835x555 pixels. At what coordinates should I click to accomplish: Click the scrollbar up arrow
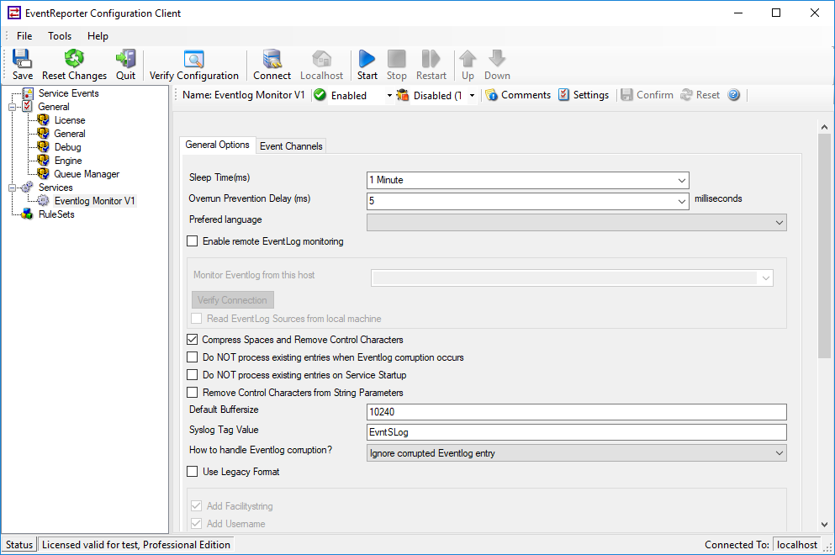point(824,127)
